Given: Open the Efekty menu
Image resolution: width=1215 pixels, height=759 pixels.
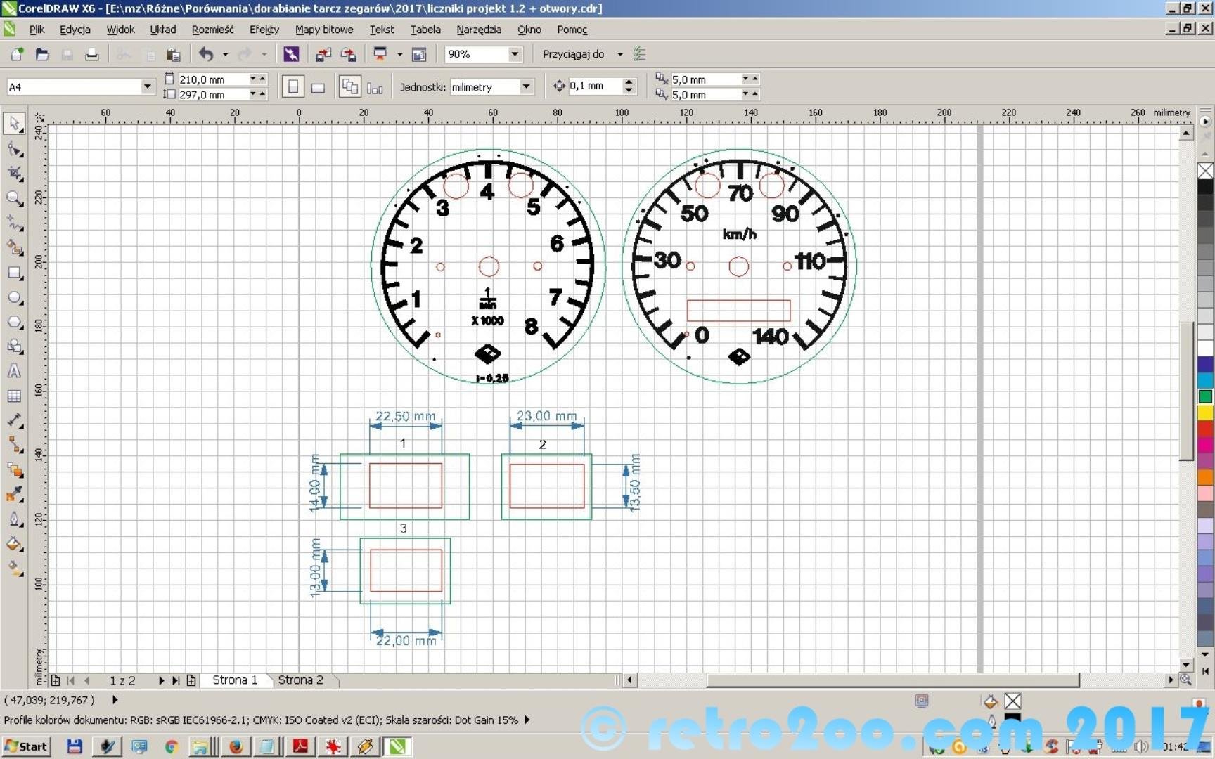Looking at the screenshot, I should [x=264, y=30].
